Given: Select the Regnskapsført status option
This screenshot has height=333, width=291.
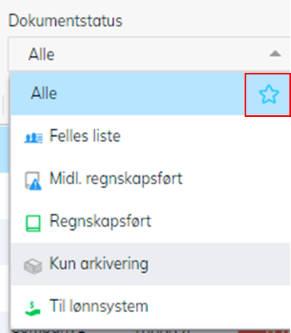Looking at the screenshot, I should 100,222.
